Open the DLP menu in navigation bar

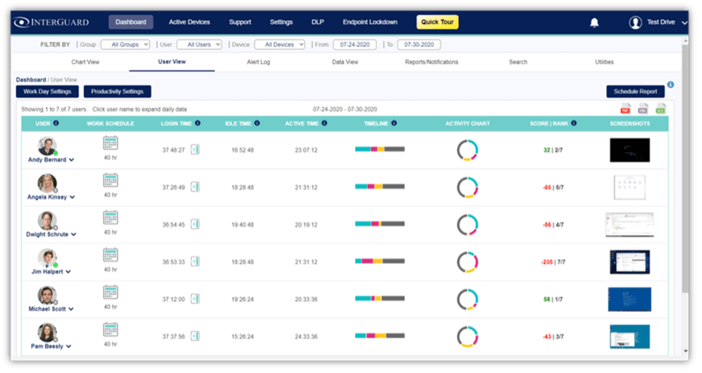click(x=318, y=22)
